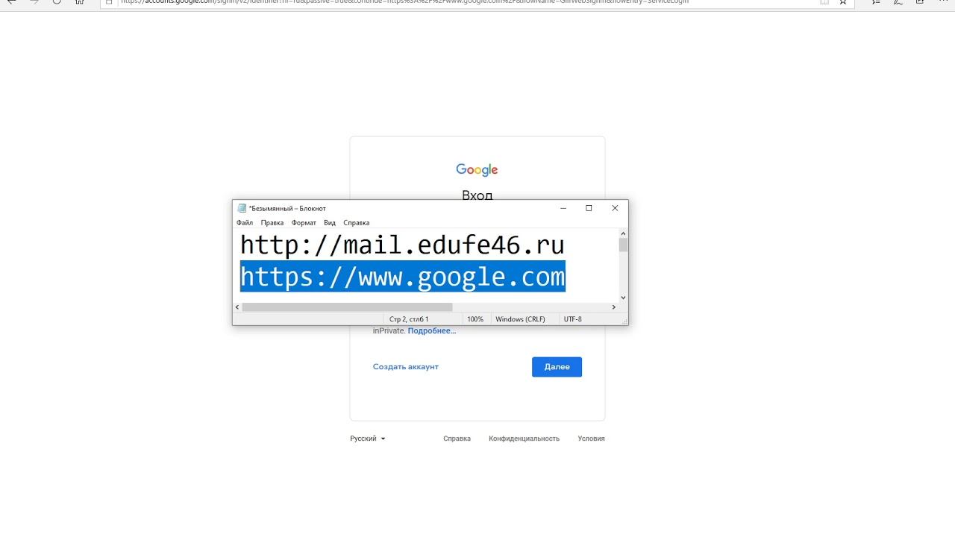Click Notepad horizontal scrollbar right arrow
This screenshot has width=955, height=537.
(x=614, y=307)
